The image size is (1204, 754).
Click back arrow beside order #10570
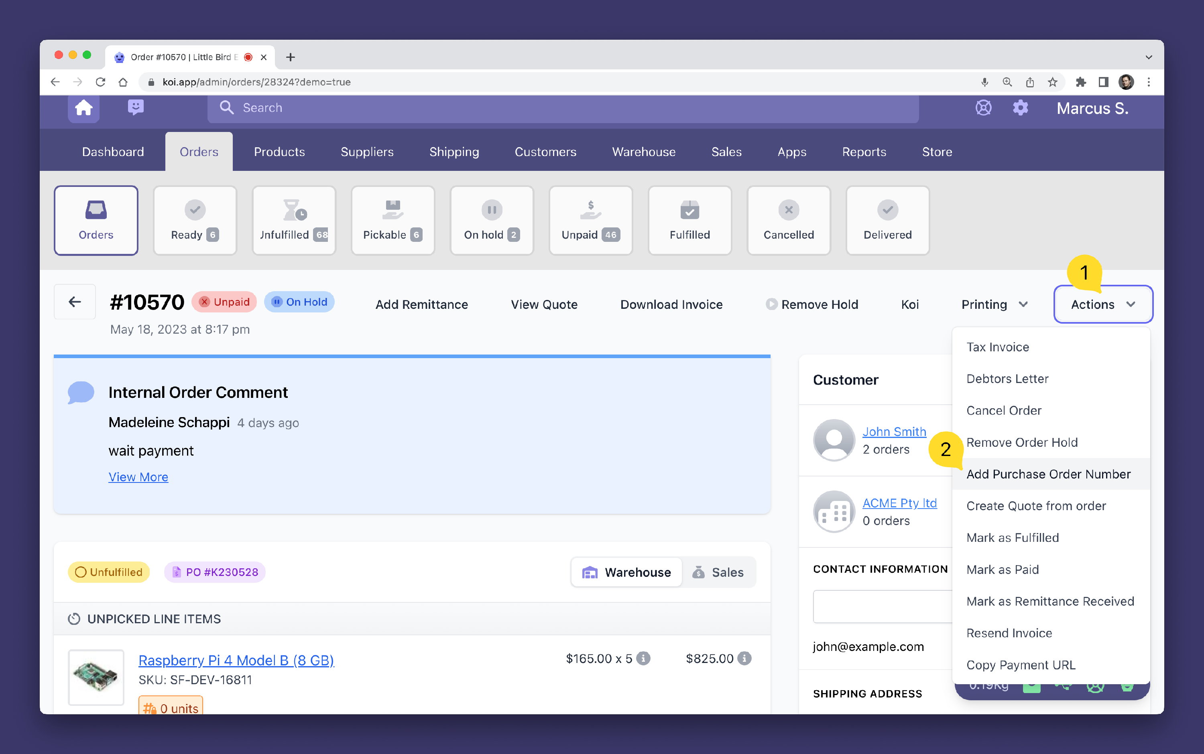click(x=75, y=302)
